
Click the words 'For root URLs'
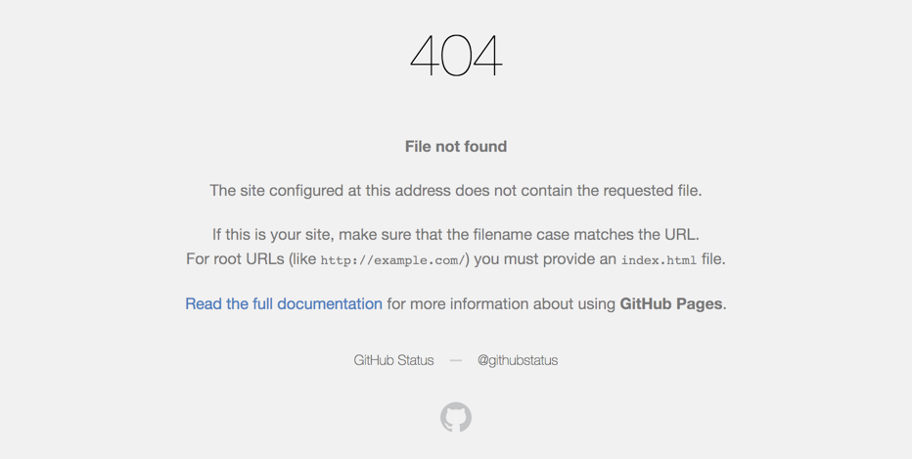pos(235,259)
